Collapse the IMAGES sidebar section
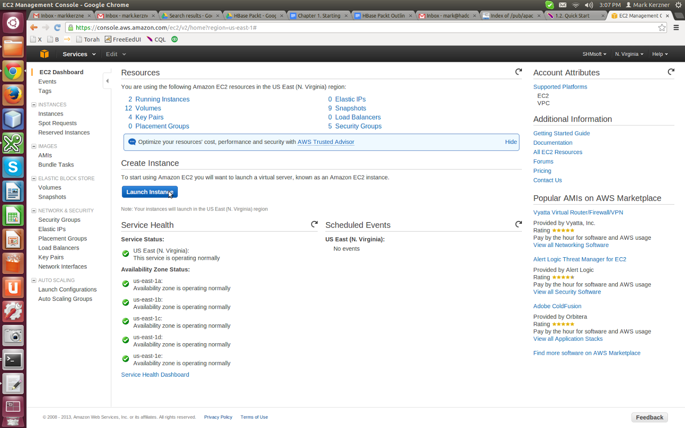The image size is (685, 428). [x=34, y=146]
